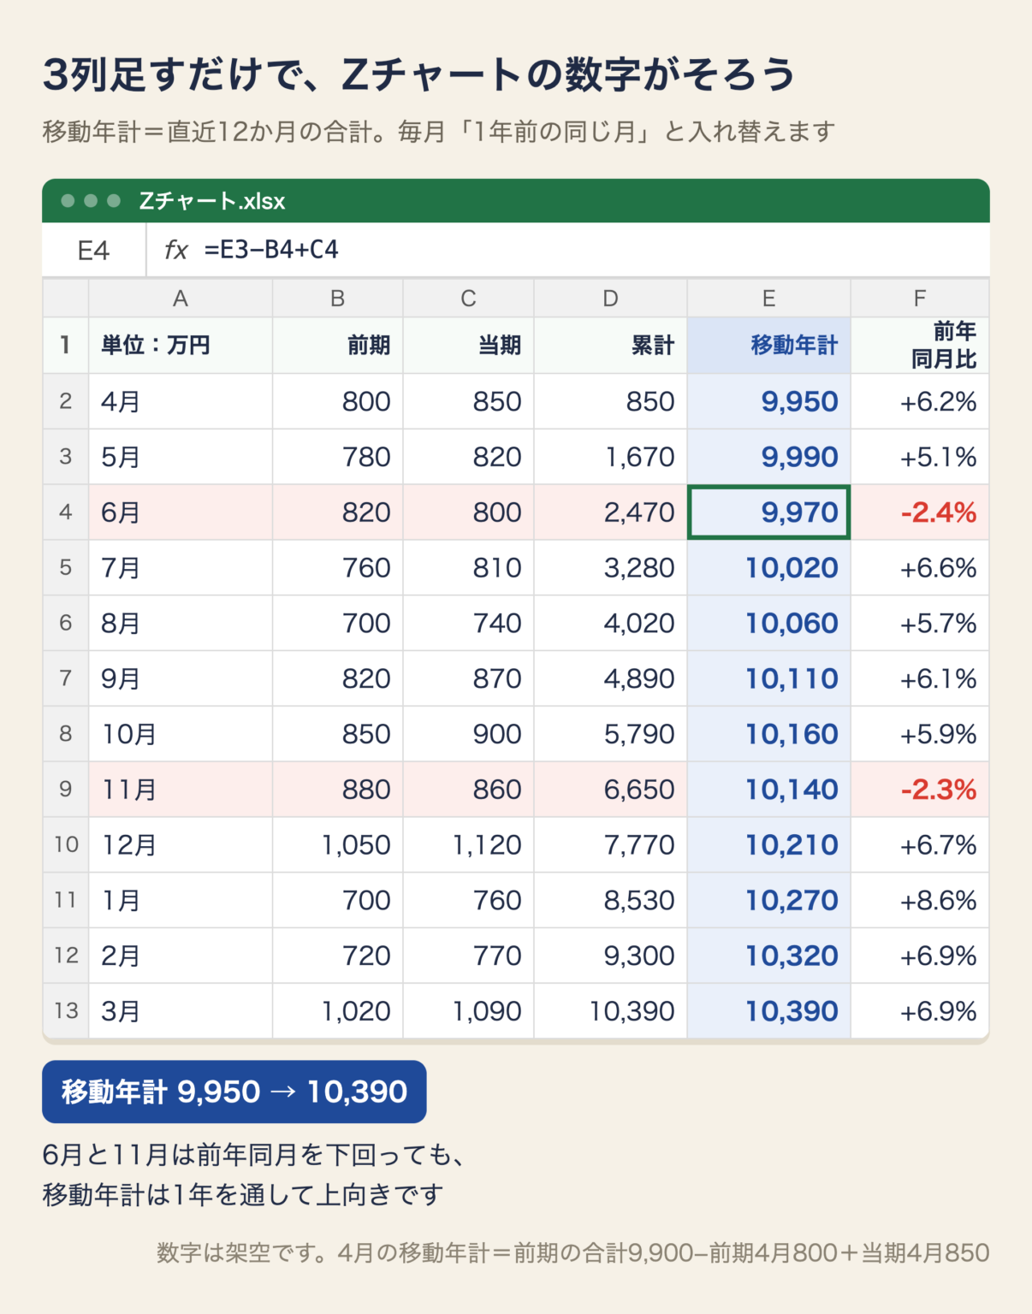Select column A header
This screenshot has height=1314, width=1032.
pyautogui.click(x=181, y=299)
